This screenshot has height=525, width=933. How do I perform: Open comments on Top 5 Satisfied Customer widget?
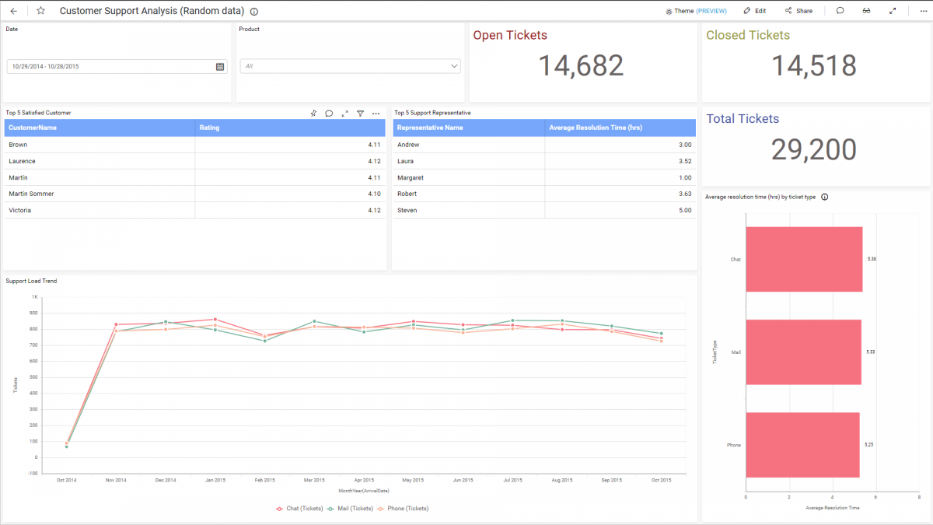[329, 113]
